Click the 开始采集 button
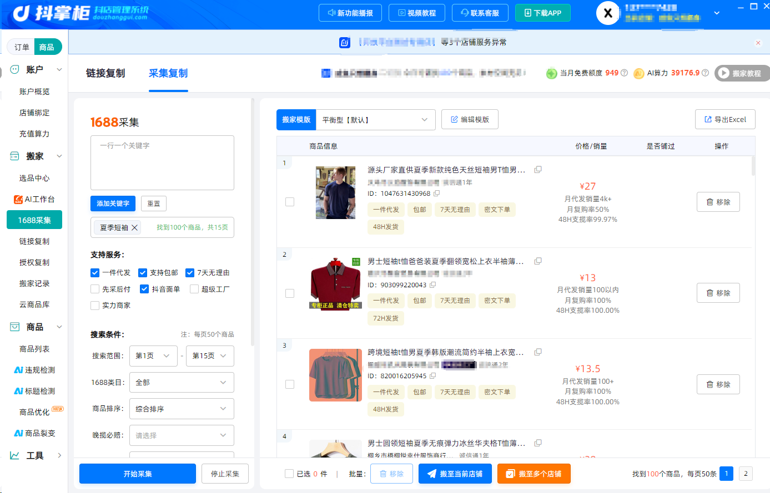Viewport: 770px width, 493px height. click(x=138, y=474)
